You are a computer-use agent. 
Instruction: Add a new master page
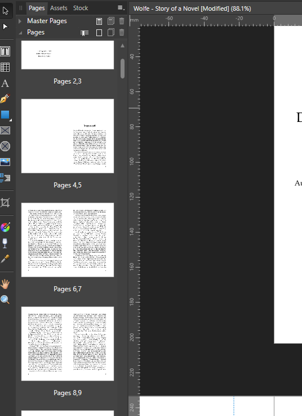pyautogui.click(x=99, y=21)
